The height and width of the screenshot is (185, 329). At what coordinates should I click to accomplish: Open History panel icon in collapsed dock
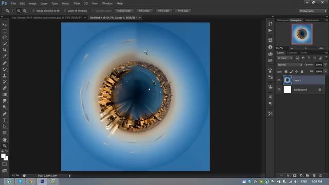[270, 24]
